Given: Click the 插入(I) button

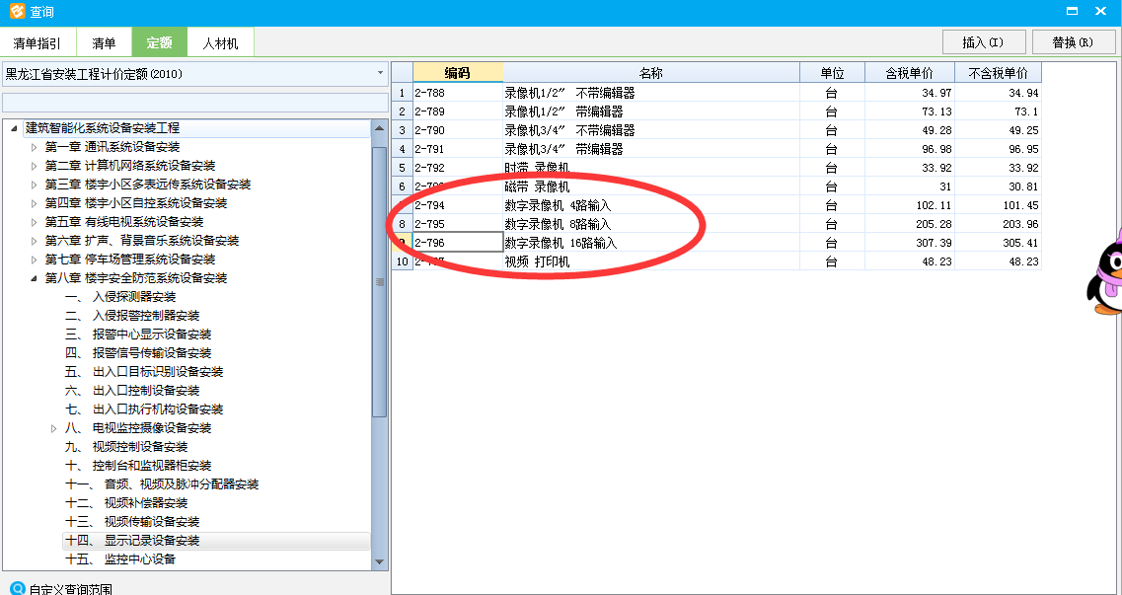Looking at the screenshot, I should 984,42.
